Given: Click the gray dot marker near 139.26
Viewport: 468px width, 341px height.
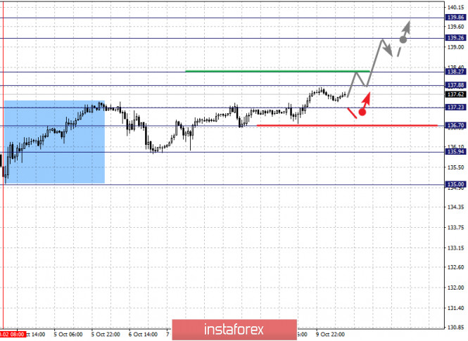Looking at the screenshot, I should tap(403, 39).
